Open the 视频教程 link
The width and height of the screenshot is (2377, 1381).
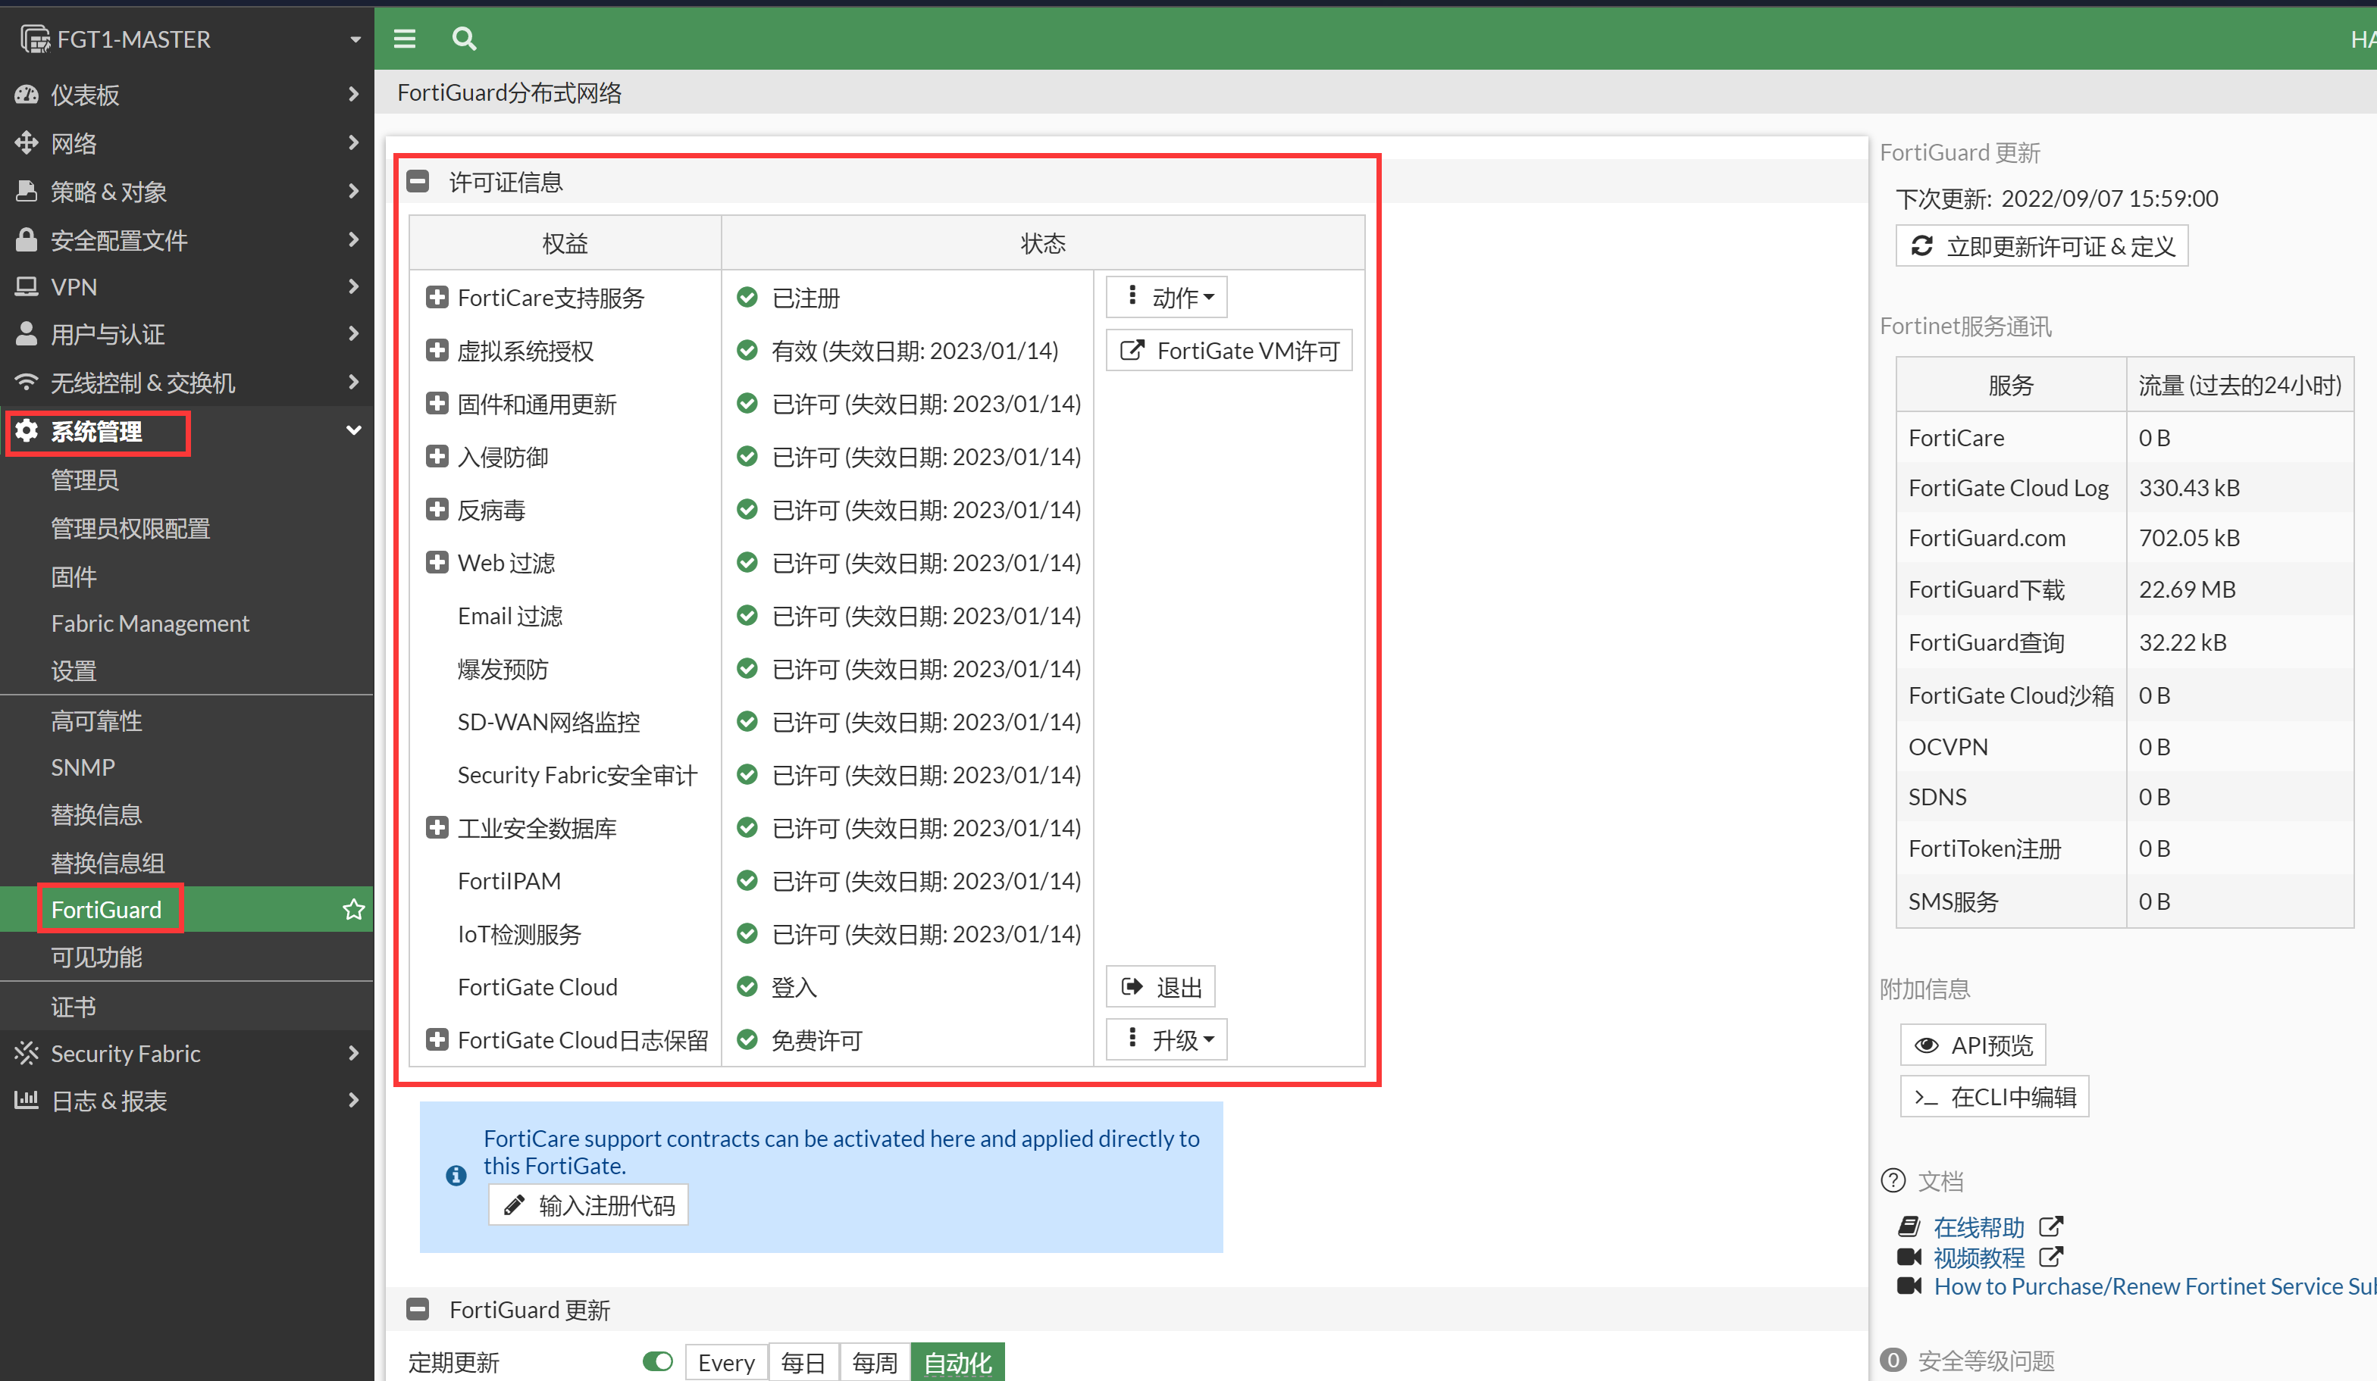click(1979, 1257)
